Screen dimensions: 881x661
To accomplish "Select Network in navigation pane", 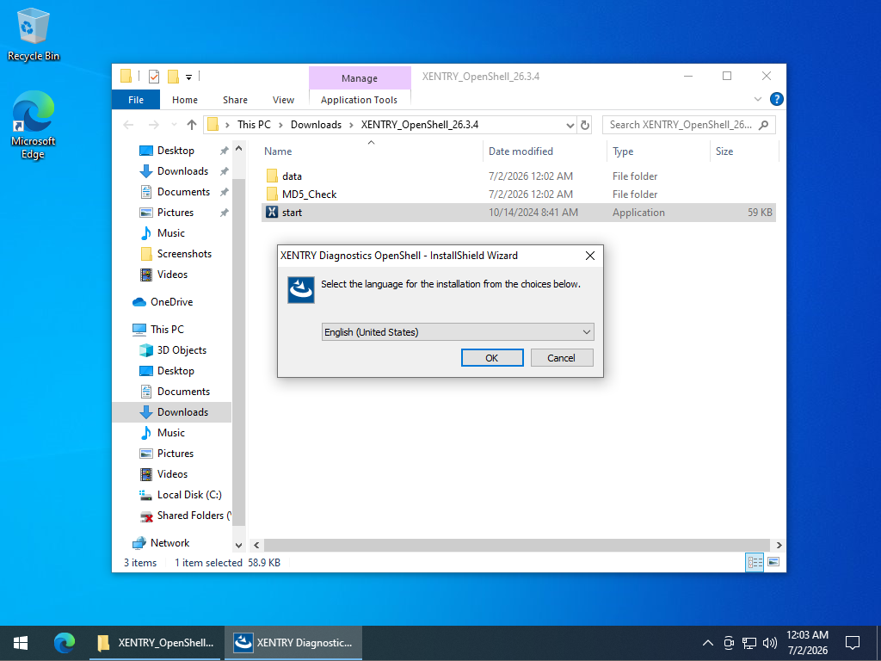I will click(x=169, y=543).
